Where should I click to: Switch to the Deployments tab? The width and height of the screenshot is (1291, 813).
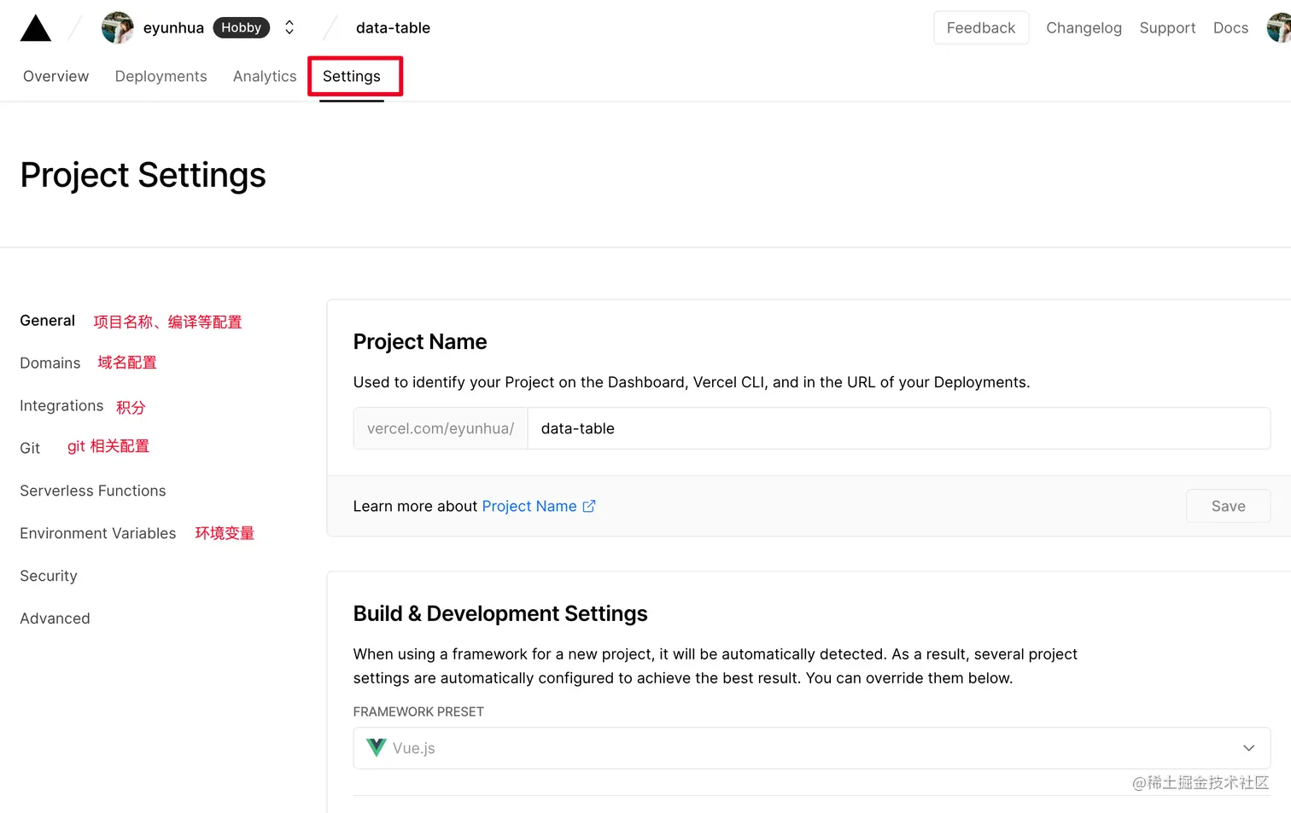161,76
